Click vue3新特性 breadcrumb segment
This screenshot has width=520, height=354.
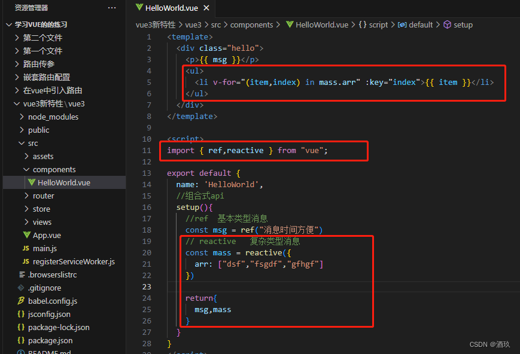pyautogui.click(x=156, y=25)
